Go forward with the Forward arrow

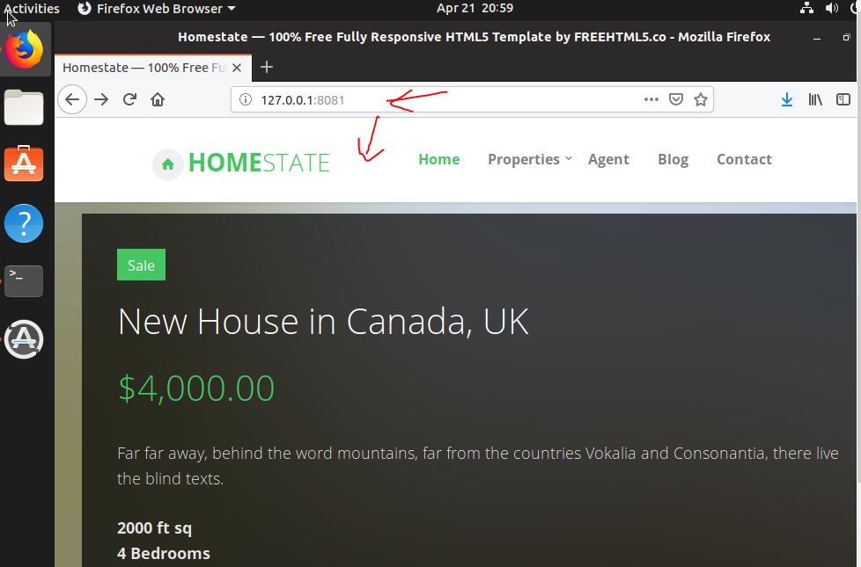pyautogui.click(x=101, y=100)
